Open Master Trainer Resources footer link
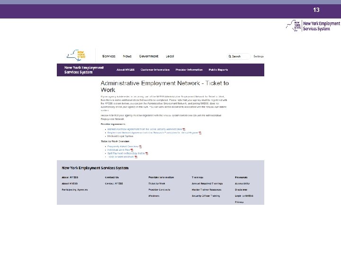 point(206,190)
